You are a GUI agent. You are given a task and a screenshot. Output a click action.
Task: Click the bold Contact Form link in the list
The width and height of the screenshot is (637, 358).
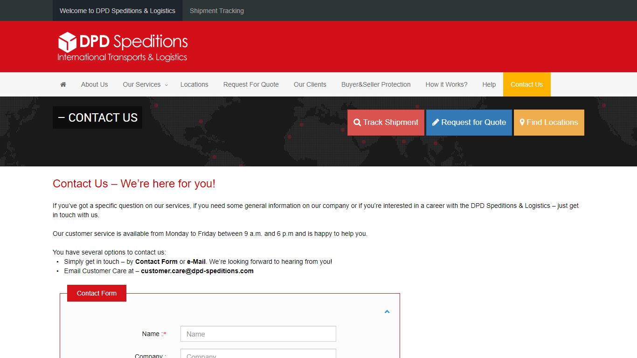tap(156, 262)
